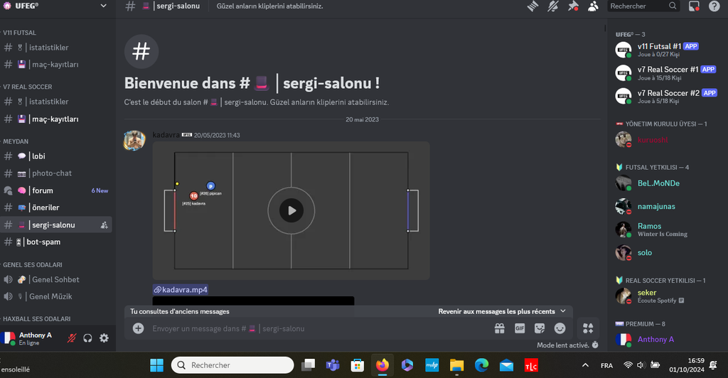
Task: Toggle channel notification bell
Action: click(x=553, y=6)
